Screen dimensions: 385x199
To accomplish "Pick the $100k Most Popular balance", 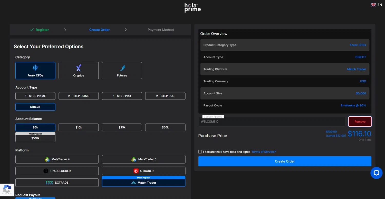I will pos(35,137).
